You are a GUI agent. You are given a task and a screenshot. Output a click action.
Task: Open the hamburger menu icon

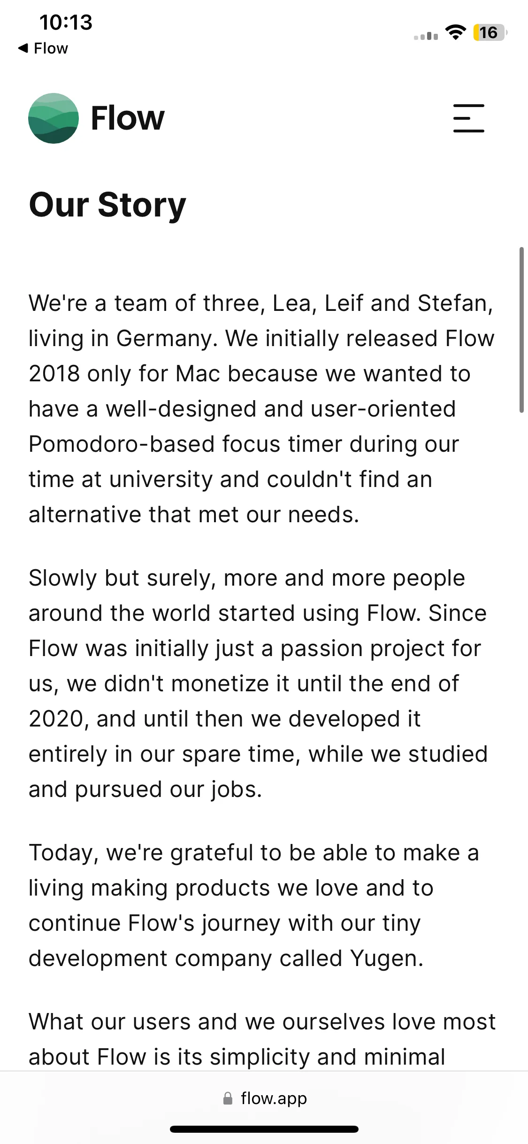[x=468, y=118]
